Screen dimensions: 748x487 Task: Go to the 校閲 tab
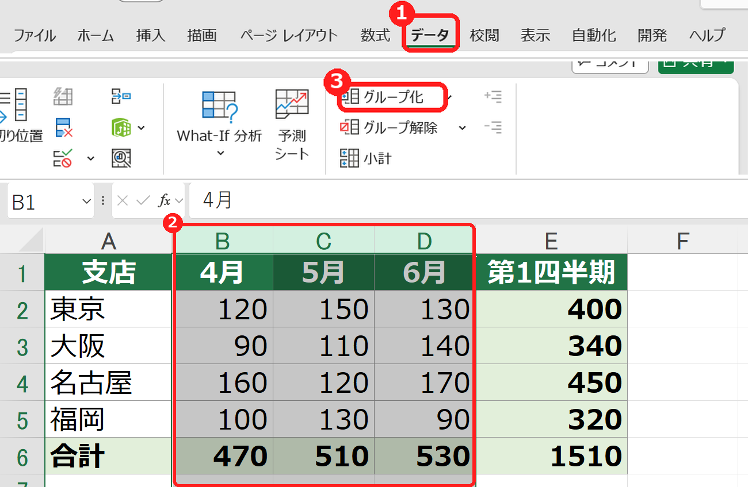click(x=484, y=36)
